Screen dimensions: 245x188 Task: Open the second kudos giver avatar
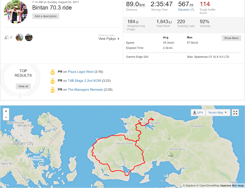pyautogui.click(x=29, y=37)
